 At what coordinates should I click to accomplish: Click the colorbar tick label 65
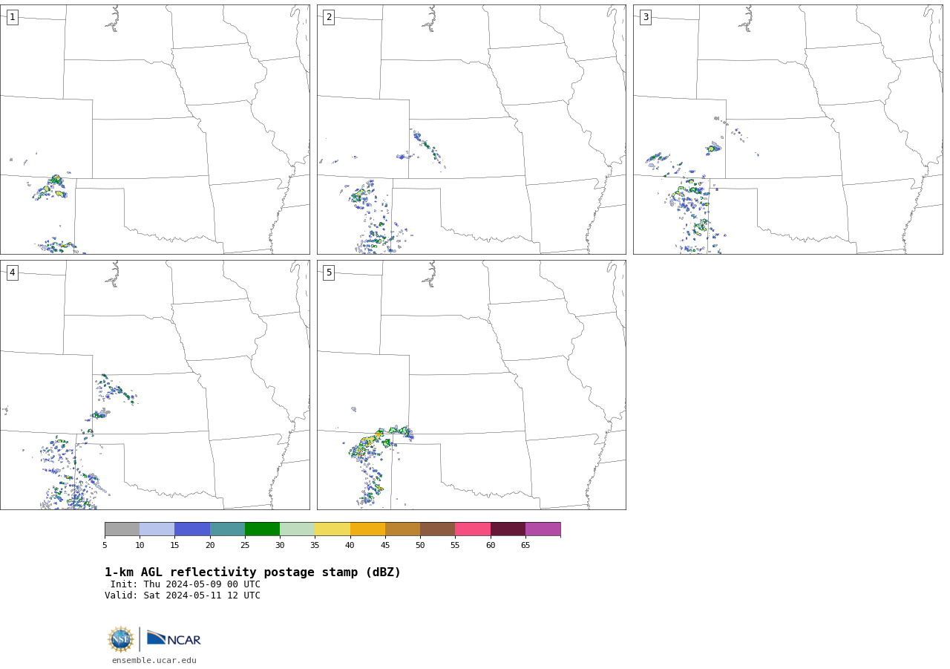pyautogui.click(x=525, y=546)
